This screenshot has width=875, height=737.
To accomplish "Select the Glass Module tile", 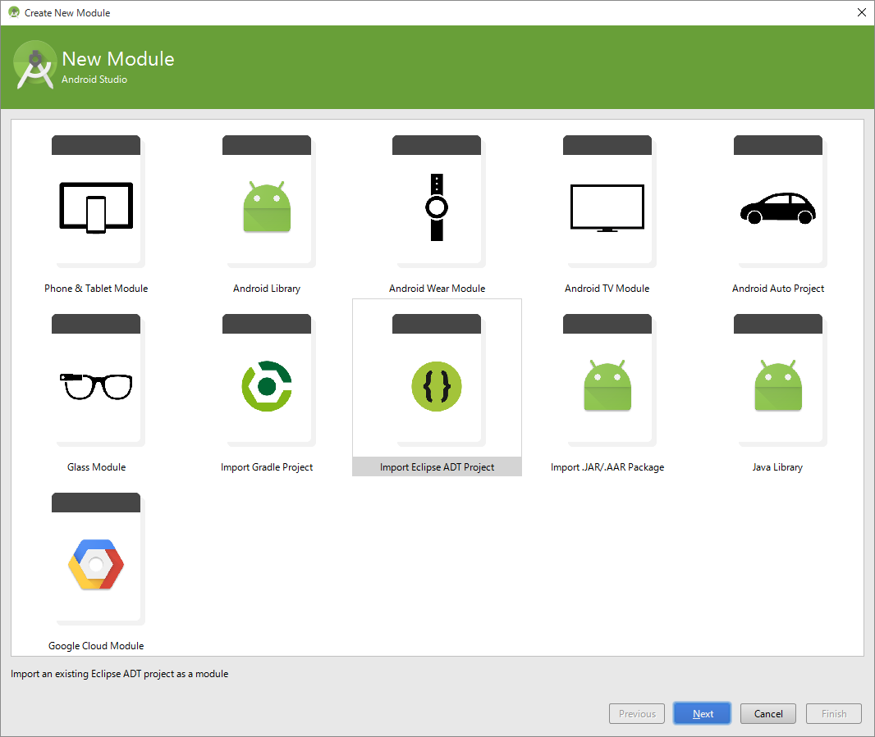I will [x=95, y=385].
